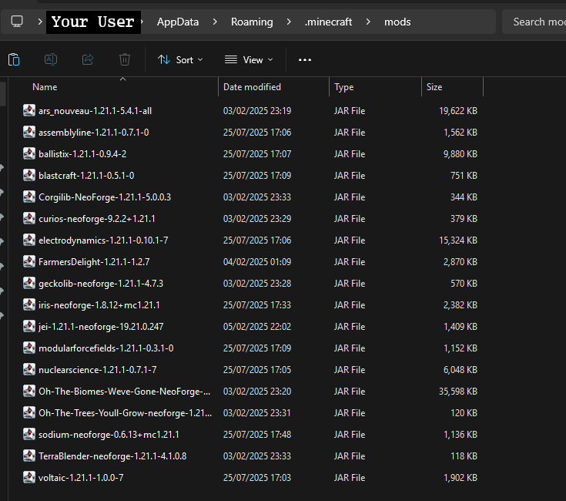The image size is (566, 501).
Task: Click in the Search mods field
Action: click(x=536, y=22)
